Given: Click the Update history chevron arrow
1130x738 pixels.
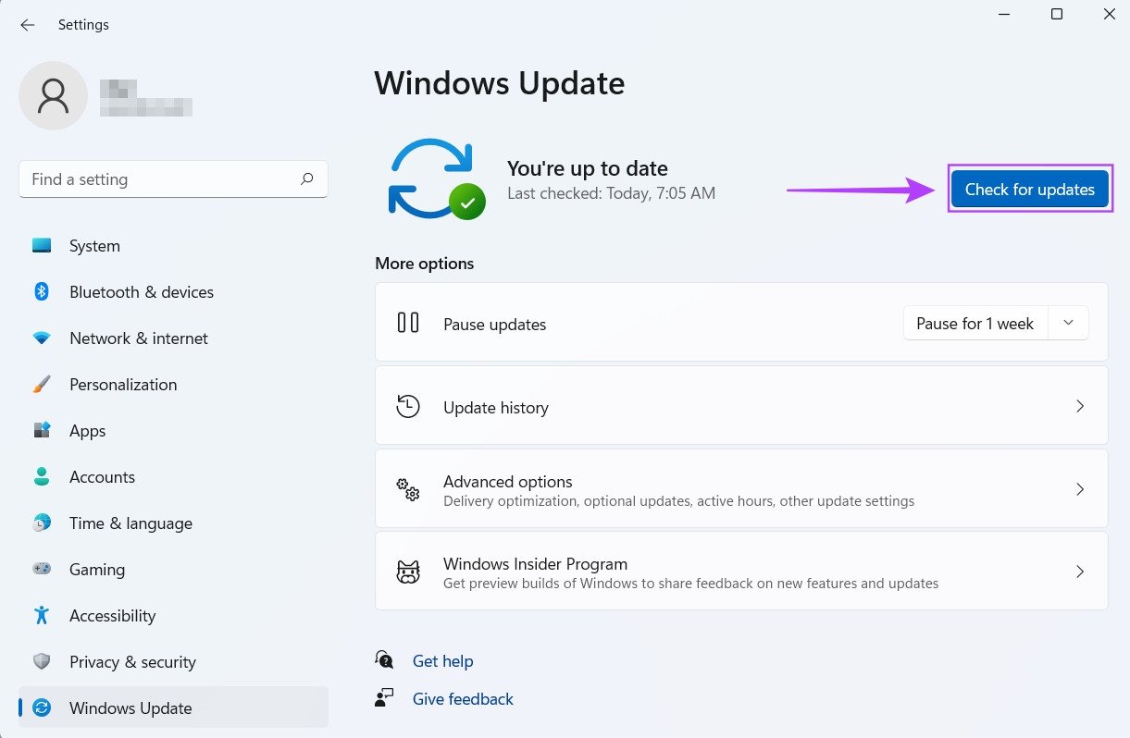Looking at the screenshot, I should coord(1079,406).
